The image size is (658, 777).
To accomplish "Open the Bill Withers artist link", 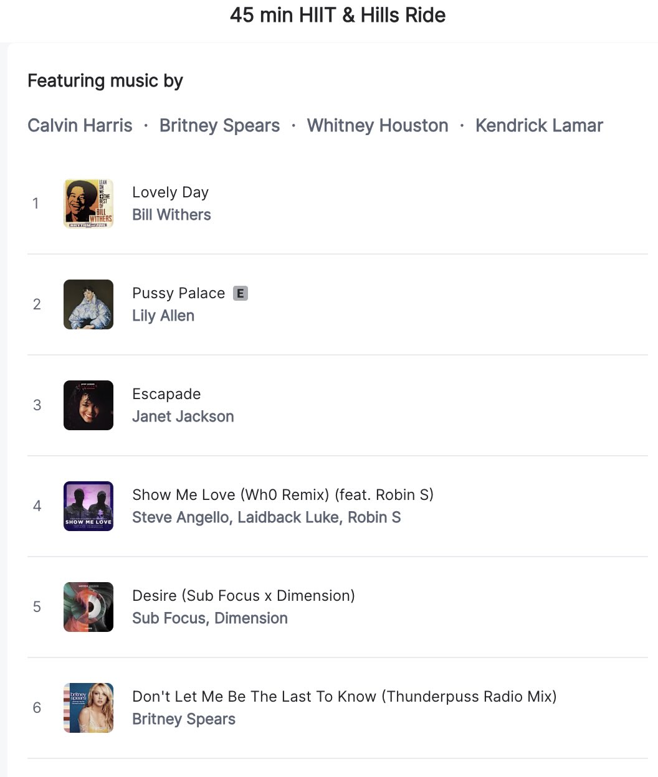I will pos(171,214).
